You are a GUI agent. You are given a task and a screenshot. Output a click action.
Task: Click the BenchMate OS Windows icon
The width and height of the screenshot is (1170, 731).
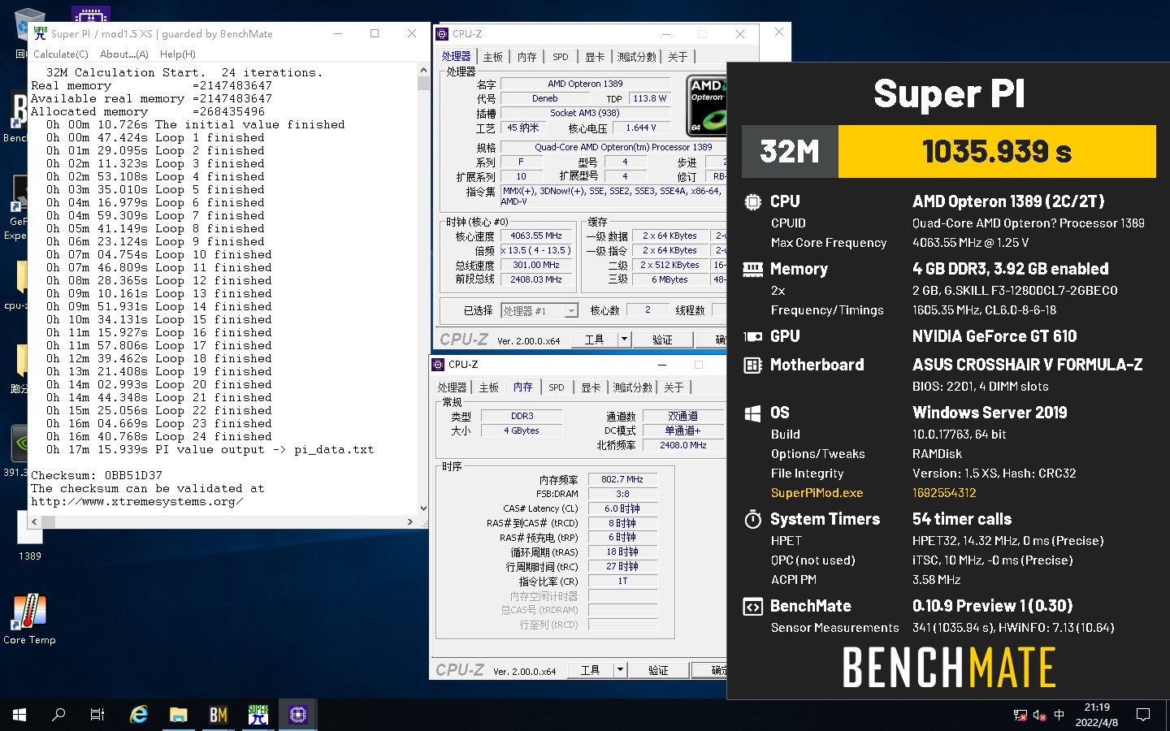point(752,413)
